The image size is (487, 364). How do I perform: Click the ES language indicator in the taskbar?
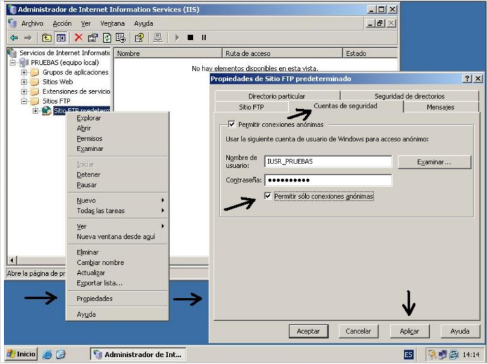(x=408, y=354)
